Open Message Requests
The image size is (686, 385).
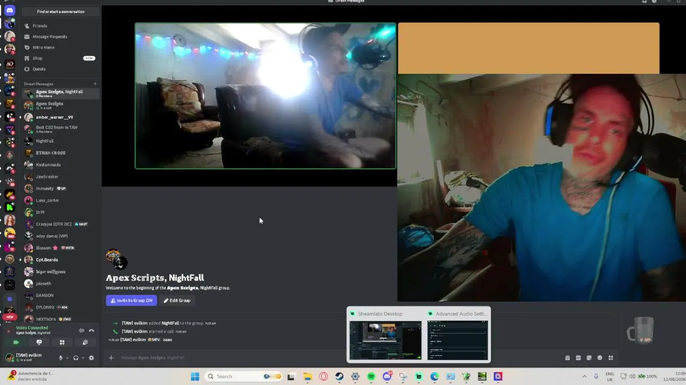pyautogui.click(x=60, y=36)
